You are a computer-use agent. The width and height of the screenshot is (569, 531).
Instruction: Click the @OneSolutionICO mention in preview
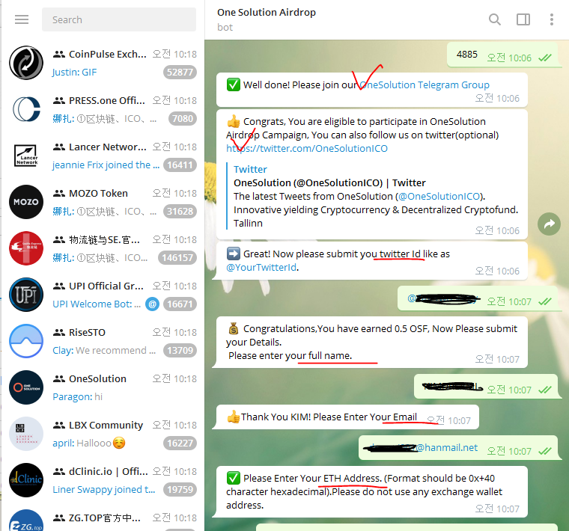coord(439,197)
